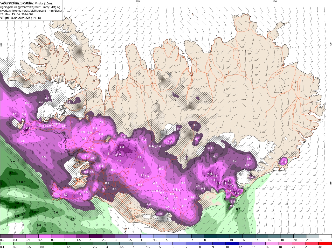Click the 0.2 label in the snow legend

pos(2,240)
